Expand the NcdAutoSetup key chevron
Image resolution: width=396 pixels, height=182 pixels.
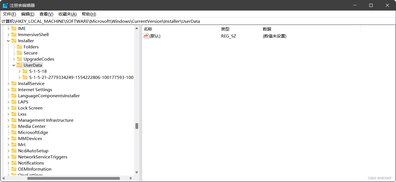(8, 151)
